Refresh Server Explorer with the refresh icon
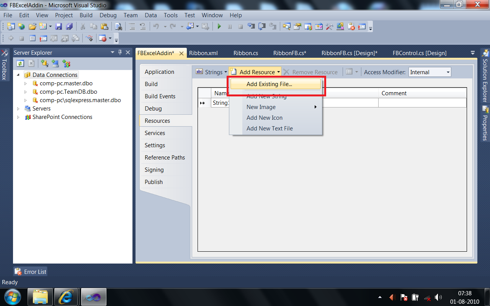Screen dimensions: 490x306 [20, 63]
